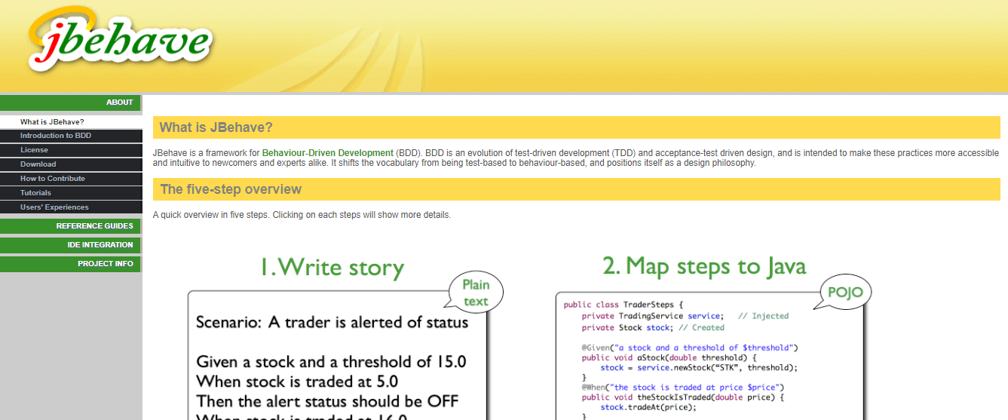Click the 'Plain text' speech bubble
The width and height of the screenshot is (1008, 420).
pos(475,293)
